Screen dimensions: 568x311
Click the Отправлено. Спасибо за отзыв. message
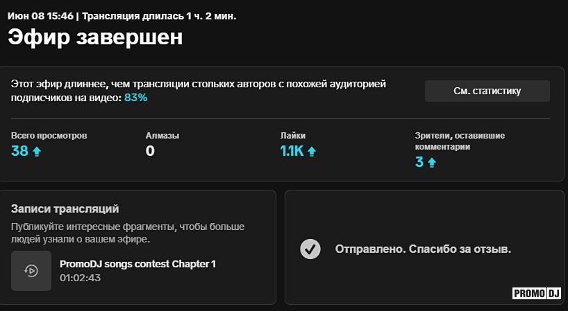coord(423,249)
